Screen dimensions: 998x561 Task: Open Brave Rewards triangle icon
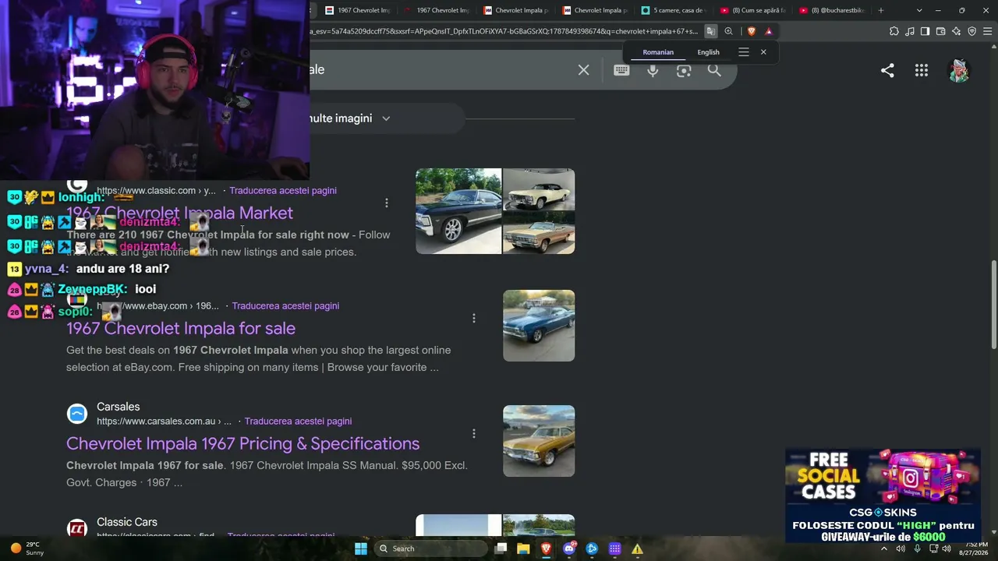pos(769,31)
